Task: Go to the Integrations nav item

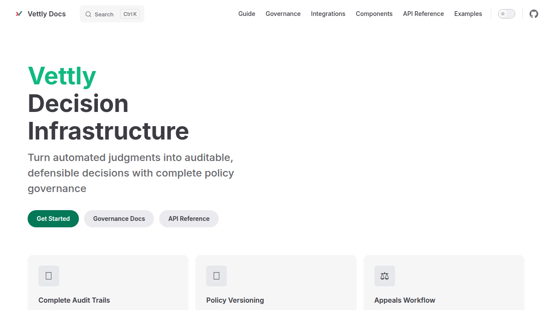Action: pyautogui.click(x=328, y=14)
